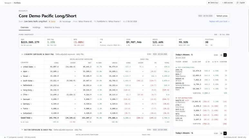Click the 'EOD · 28 Oct 2026' badge beside Refresh prices
Screen dimensions: 249x139
(205, 16)
